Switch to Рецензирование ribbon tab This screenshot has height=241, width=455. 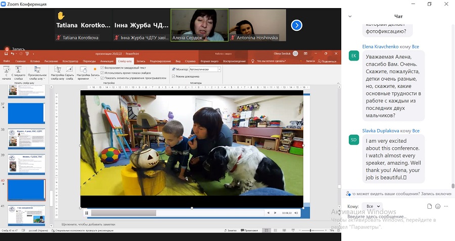pyautogui.click(x=160, y=61)
